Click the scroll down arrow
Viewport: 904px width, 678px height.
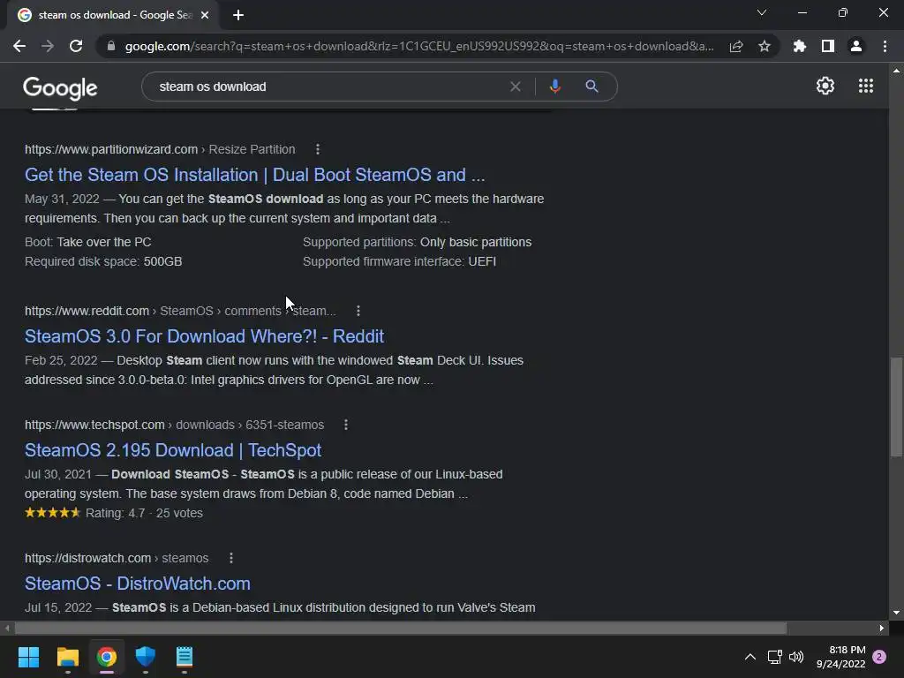click(x=896, y=613)
